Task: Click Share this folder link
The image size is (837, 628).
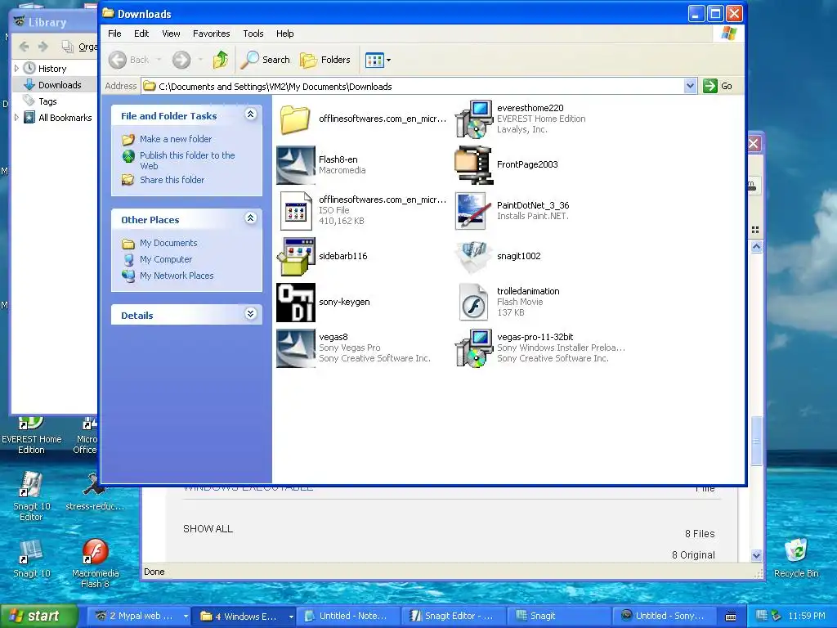Action: (x=172, y=180)
